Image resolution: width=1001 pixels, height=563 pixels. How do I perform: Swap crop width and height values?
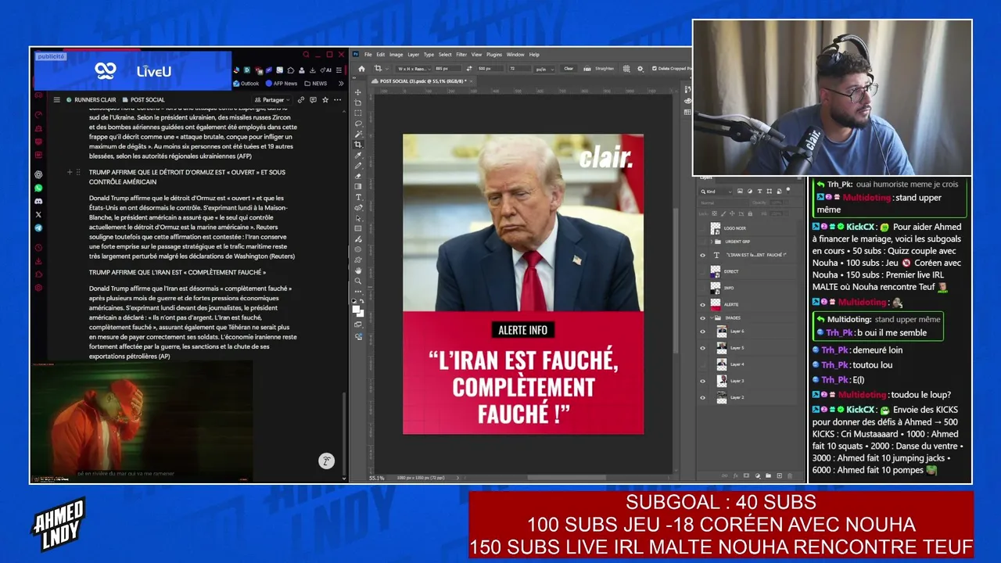[471, 69]
